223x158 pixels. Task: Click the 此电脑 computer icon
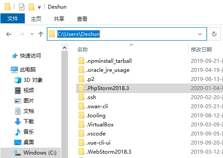(14, 70)
